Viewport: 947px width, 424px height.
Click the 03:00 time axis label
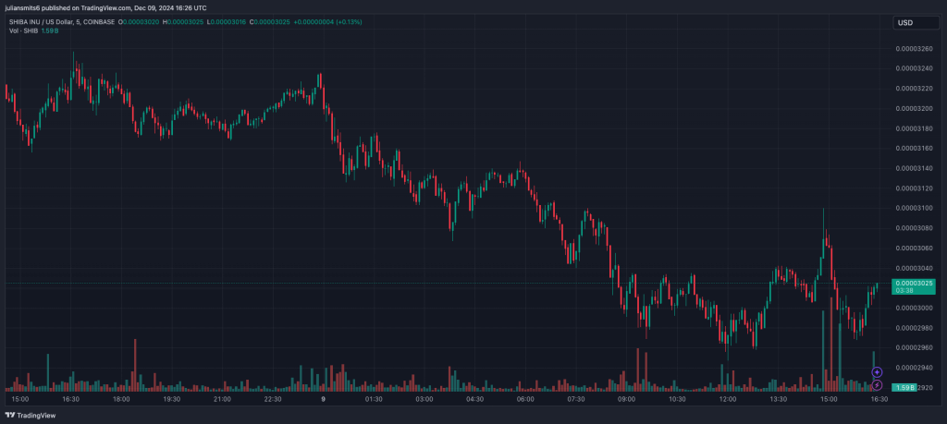[424, 399]
